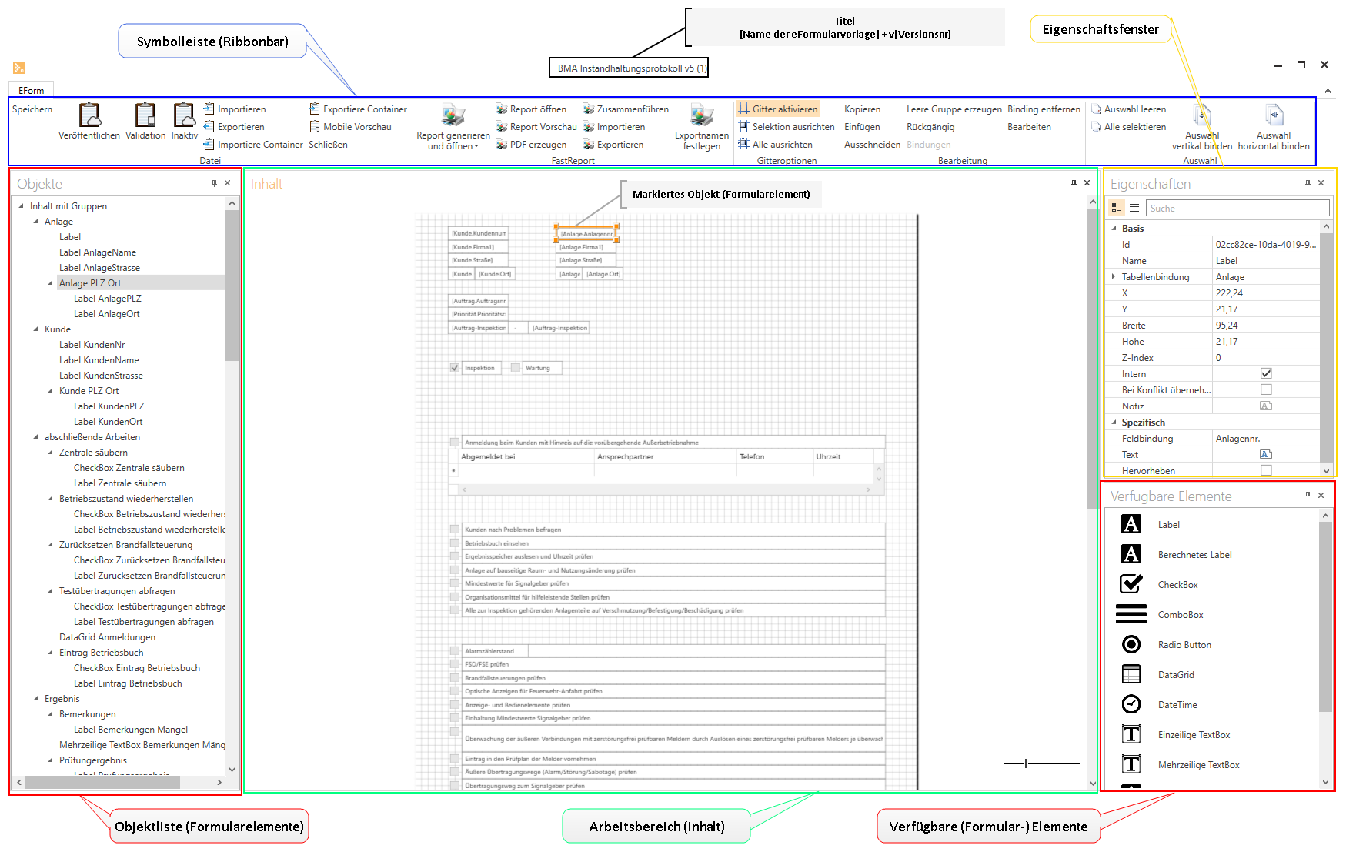Click Leere Gruppe erzeugen
This screenshot has height=852, width=1346.
pos(954,109)
